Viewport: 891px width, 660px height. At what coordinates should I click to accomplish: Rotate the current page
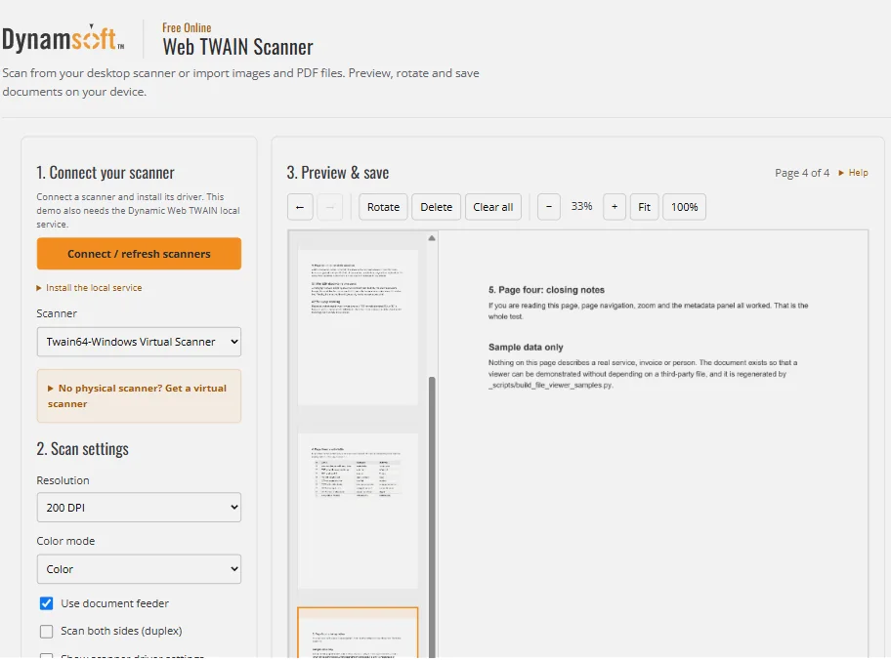(x=384, y=207)
